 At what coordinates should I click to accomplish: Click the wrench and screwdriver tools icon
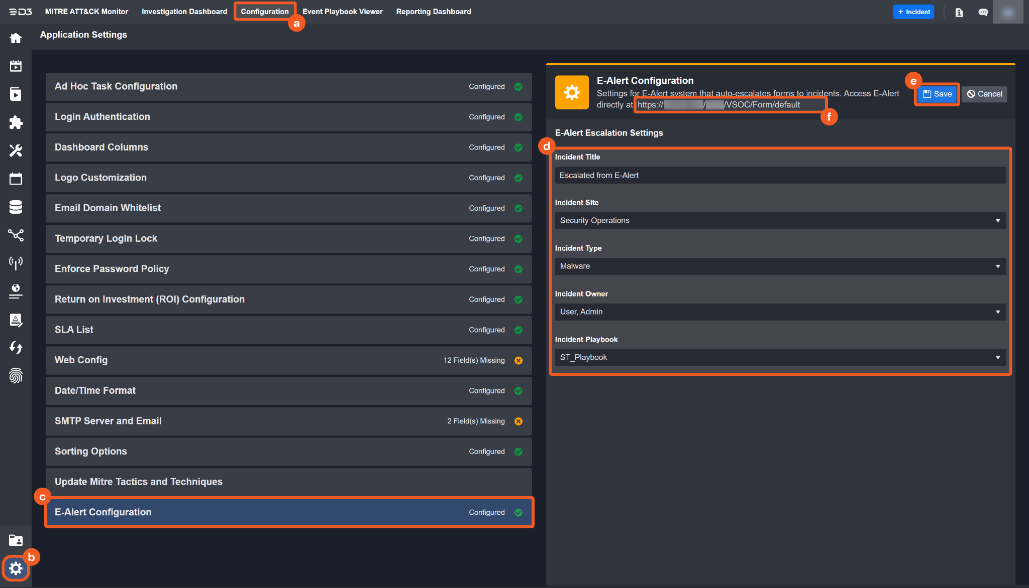16,151
